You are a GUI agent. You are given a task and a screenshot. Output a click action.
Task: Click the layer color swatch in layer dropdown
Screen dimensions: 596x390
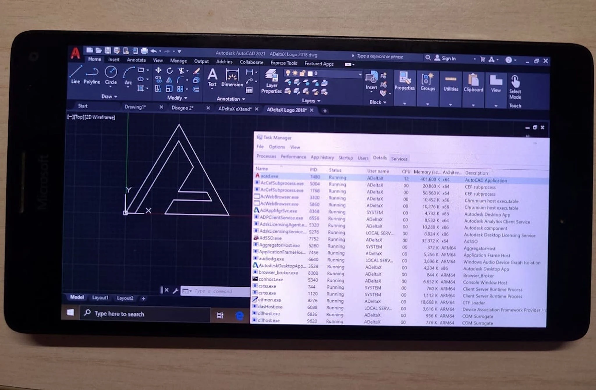coord(310,74)
